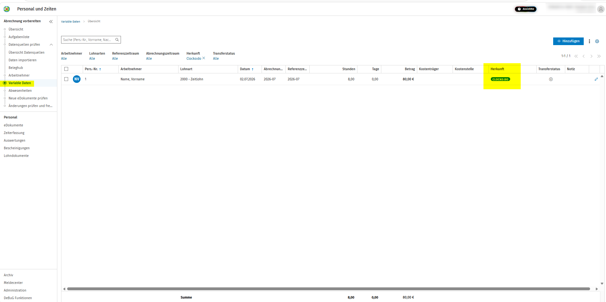Viewport: 606px width, 302px height.
Task: Select all rows via header checkbox
Action: pyautogui.click(x=66, y=69)
